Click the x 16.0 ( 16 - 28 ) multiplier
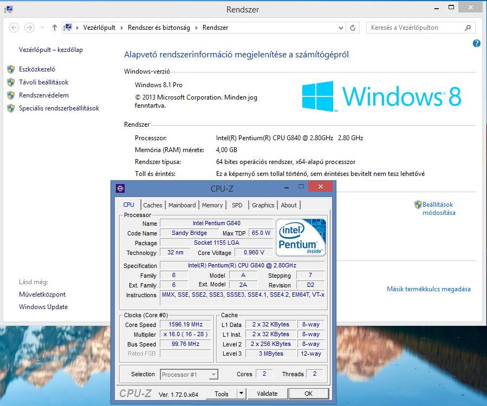 coord(185,335)
